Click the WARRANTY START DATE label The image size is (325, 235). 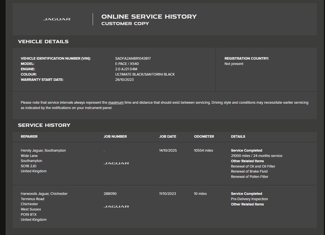pos(42,80)
